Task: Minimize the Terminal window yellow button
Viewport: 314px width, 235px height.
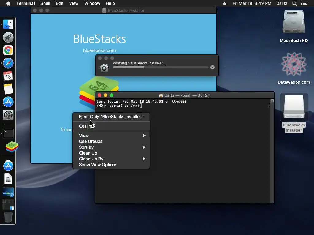Action: (x=105, y=95)
